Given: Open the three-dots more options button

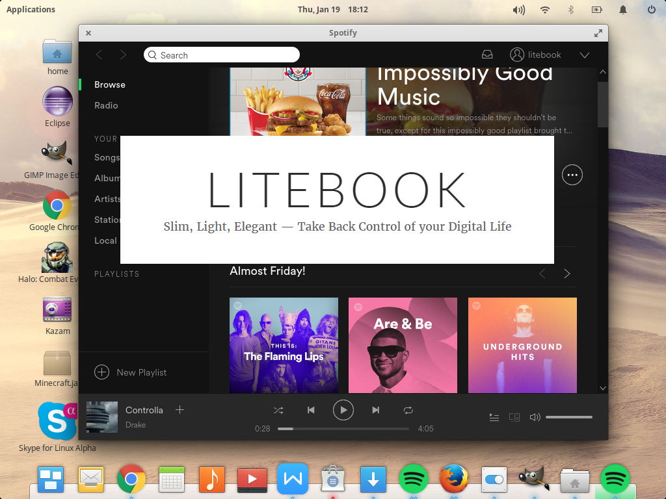Looking at the screenshot, I should click(572, 175).
